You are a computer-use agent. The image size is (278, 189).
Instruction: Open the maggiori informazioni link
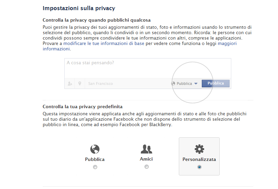[227, 44]
